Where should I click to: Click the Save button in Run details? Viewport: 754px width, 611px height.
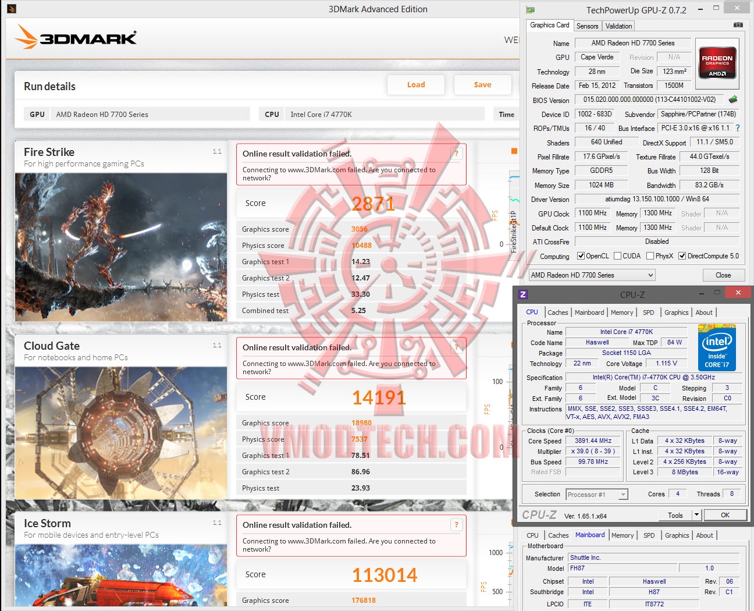(482, 85)
